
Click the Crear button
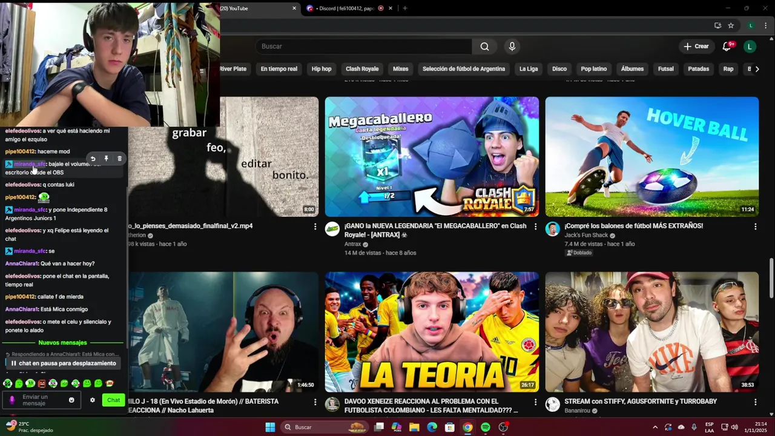[696, 47]
